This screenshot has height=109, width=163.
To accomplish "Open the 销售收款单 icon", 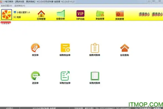I will point(65,48).
